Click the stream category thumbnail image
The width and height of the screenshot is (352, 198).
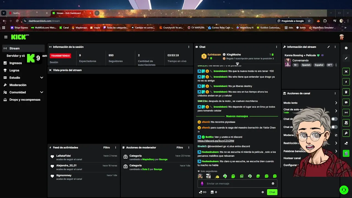coord(288,63)
